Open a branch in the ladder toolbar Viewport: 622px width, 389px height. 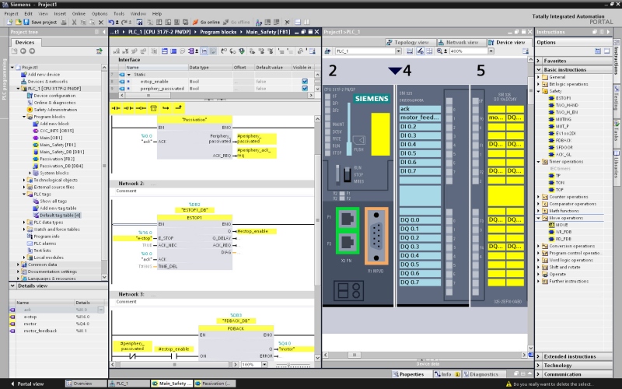166,107
